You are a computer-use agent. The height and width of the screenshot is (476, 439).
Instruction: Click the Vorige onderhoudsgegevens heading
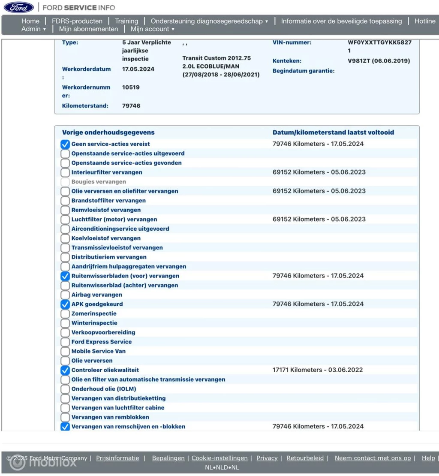tap(108, 133)
